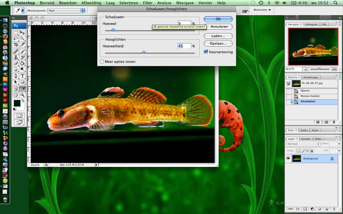The height and width of the screenshot is (214, 343).
Task: Create a new layer in Layers panel
Action: point(326,209)
